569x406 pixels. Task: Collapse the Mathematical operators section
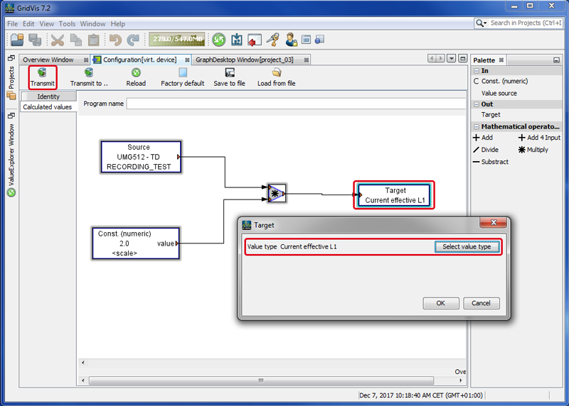[477, 127]
